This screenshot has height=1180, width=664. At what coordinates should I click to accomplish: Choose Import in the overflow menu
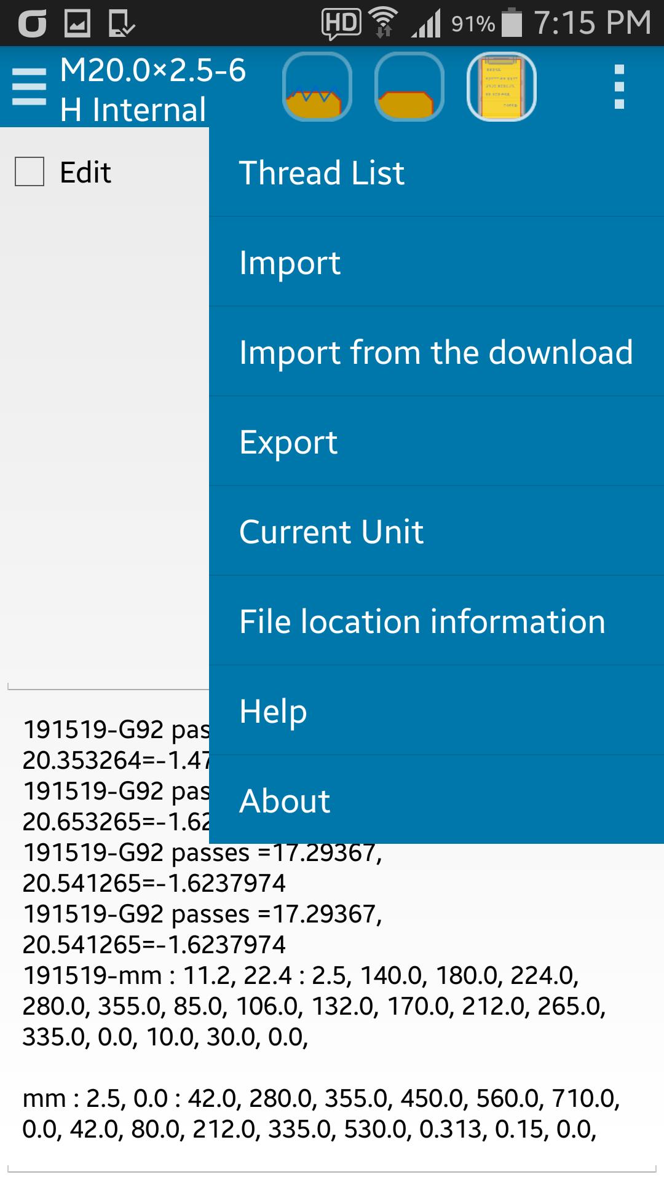pos(437,262)
